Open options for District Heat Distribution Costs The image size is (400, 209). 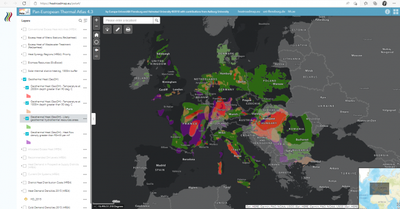[85, 183]
